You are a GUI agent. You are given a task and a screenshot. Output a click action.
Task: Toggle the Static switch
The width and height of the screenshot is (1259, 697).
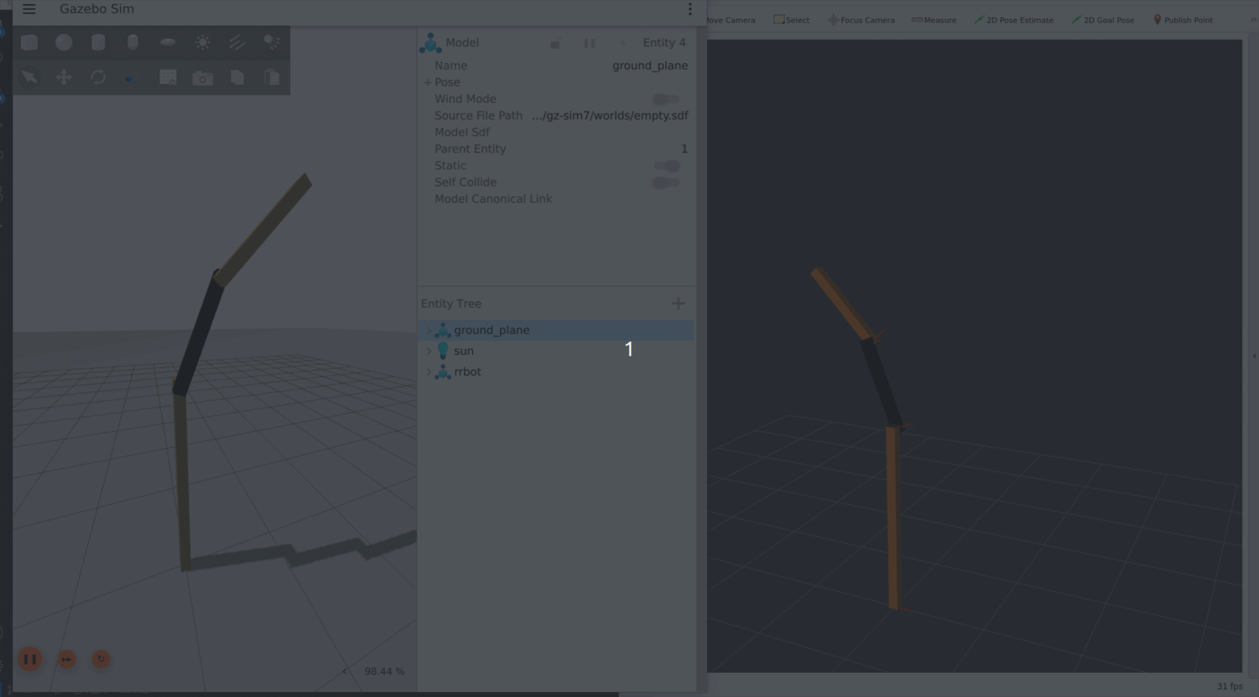tap(666, 166)
